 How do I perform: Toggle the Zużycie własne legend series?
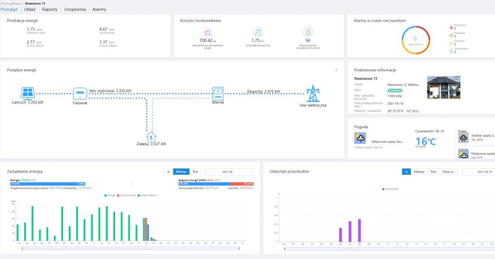tap(146, 195)
